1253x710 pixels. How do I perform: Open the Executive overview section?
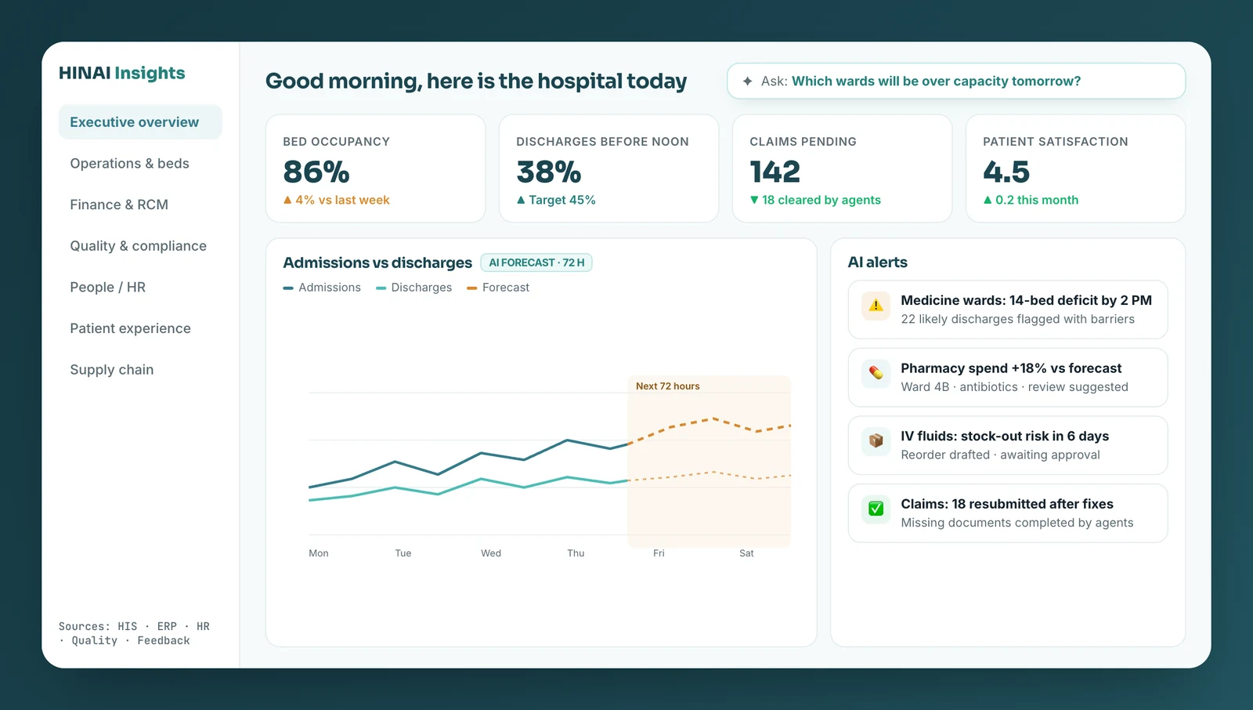coord(140,122)
